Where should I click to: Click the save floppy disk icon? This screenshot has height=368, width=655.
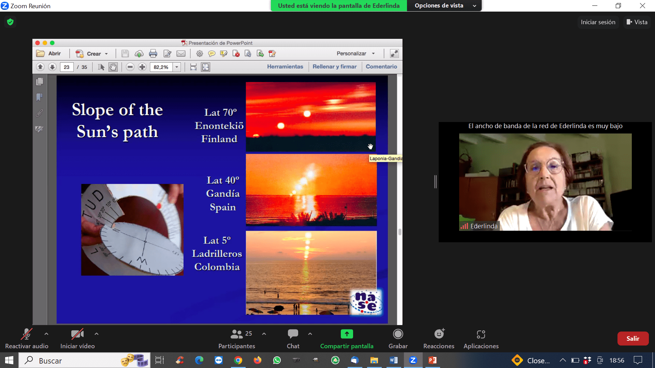[125, 53]
